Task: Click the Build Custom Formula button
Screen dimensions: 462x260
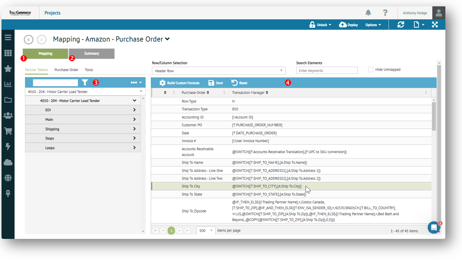Action: click(x=179, y=83)
